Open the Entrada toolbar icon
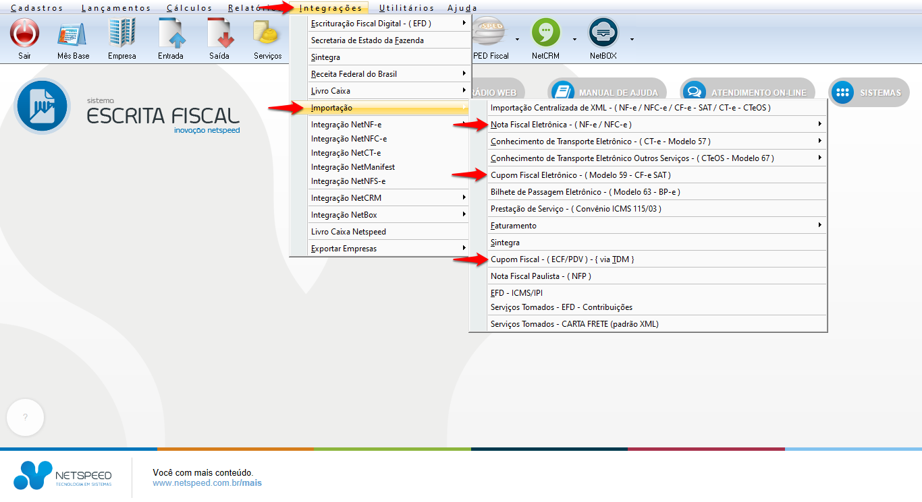This screenshot has width=922, height=502. (171, 32)
